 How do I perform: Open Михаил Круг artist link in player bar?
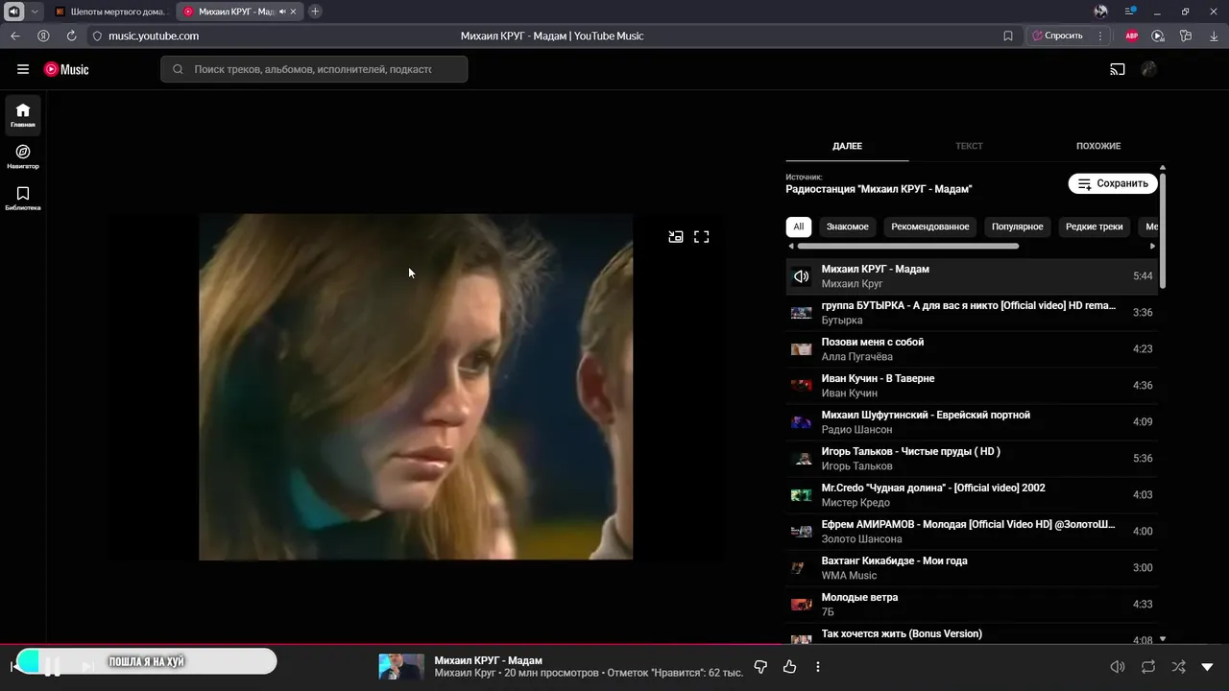click(465, 674)
